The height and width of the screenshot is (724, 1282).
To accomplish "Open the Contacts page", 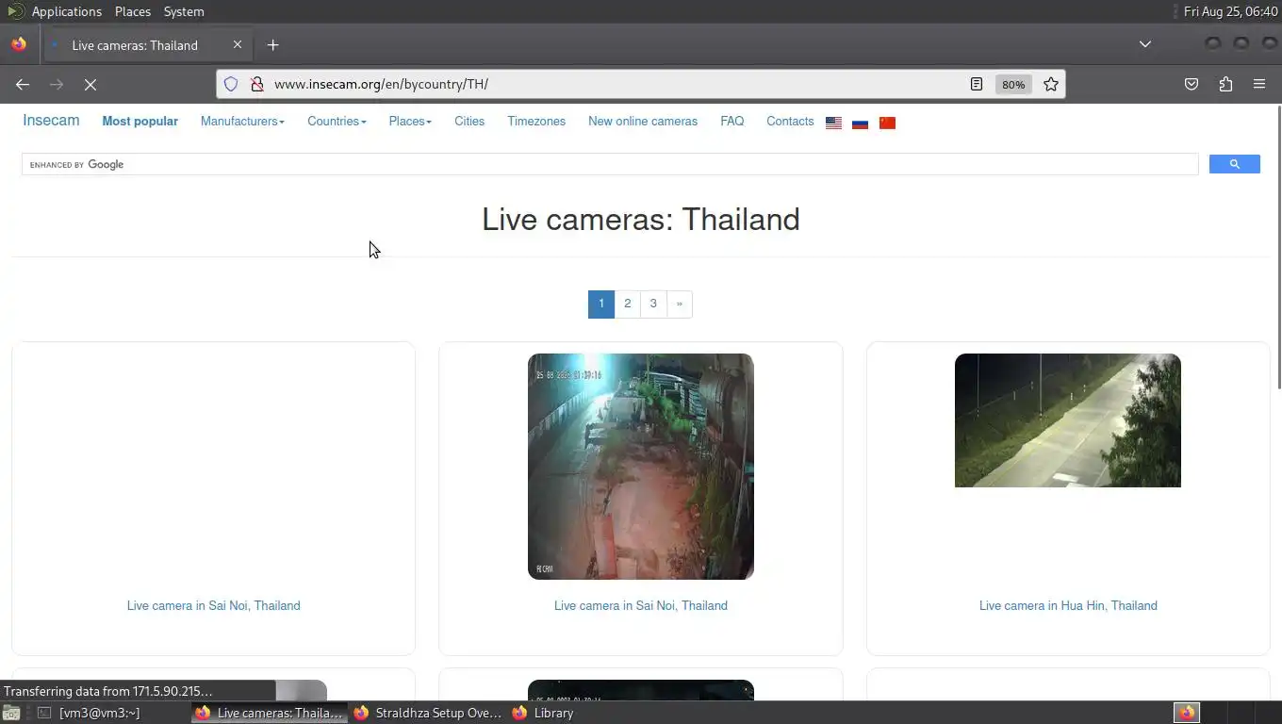I will click(x=790, y=121).
